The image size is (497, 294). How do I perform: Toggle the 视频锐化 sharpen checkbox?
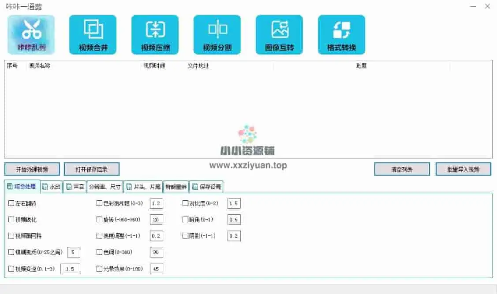click(x=11, y=220)
